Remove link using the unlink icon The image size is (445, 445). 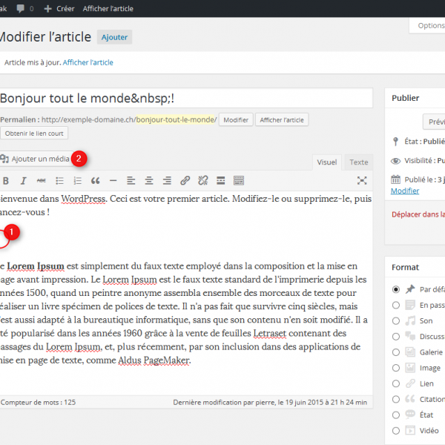click(x=202, y=180)
